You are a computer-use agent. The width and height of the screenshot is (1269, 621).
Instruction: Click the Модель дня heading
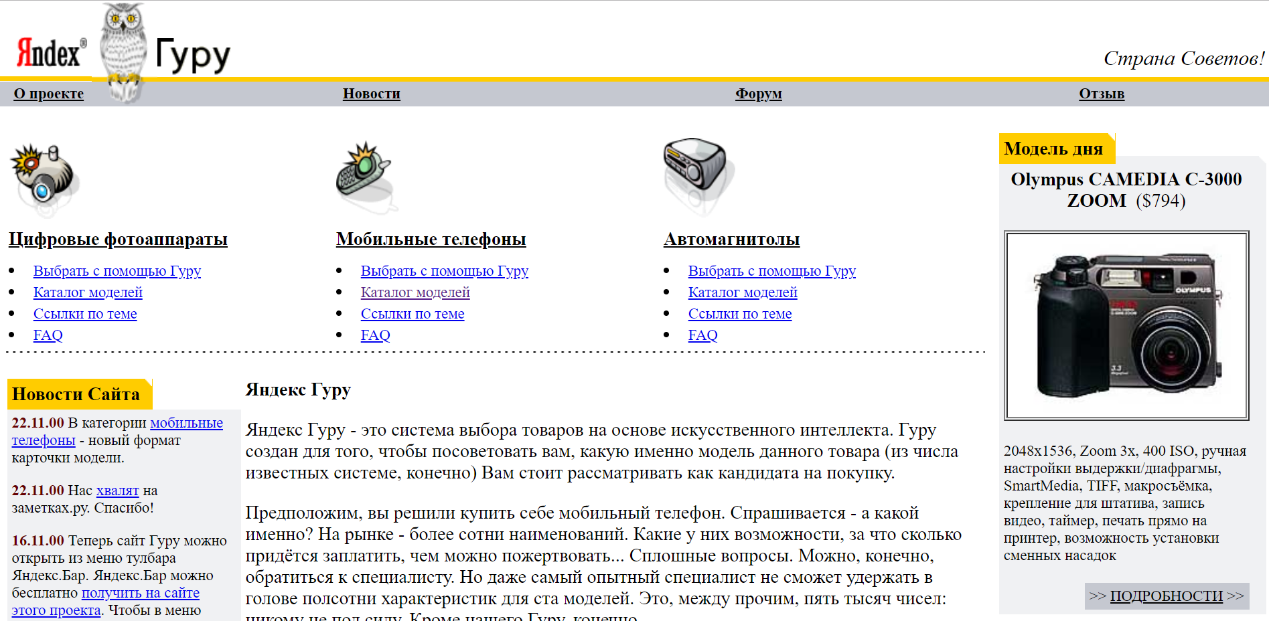click(x=1053, y=149)
